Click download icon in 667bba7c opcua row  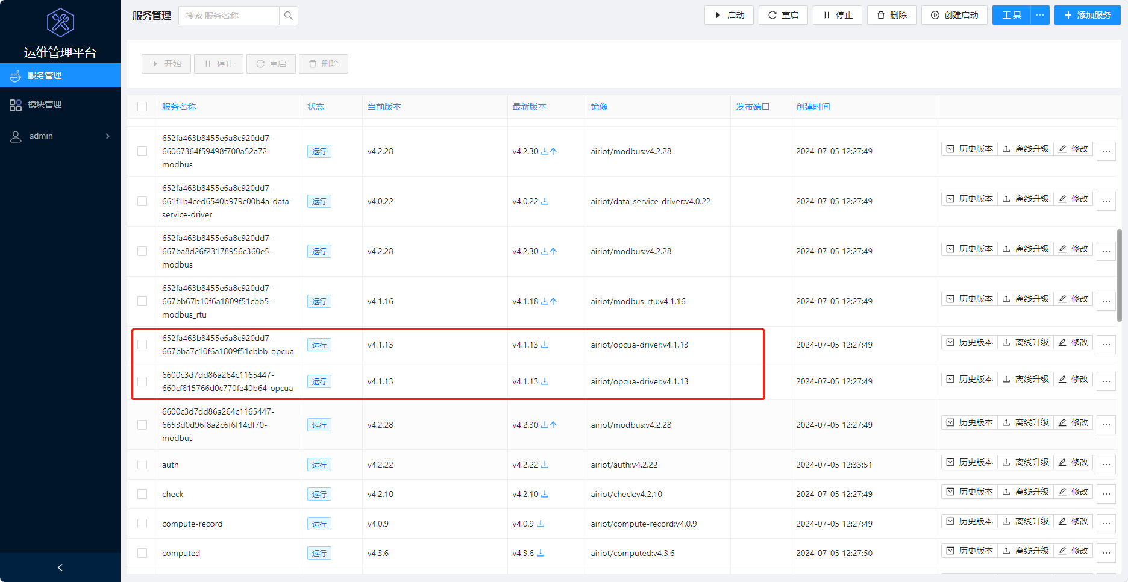coord(545,345)
